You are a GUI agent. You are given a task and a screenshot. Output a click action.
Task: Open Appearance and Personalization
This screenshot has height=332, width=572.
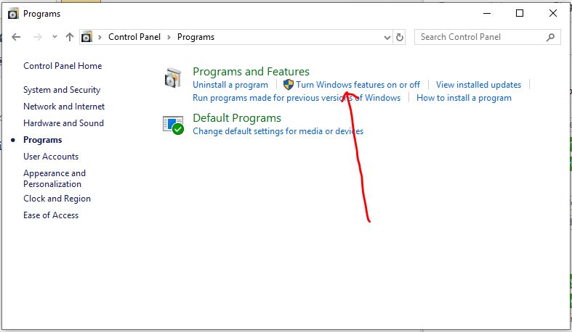tap(55, 178)
